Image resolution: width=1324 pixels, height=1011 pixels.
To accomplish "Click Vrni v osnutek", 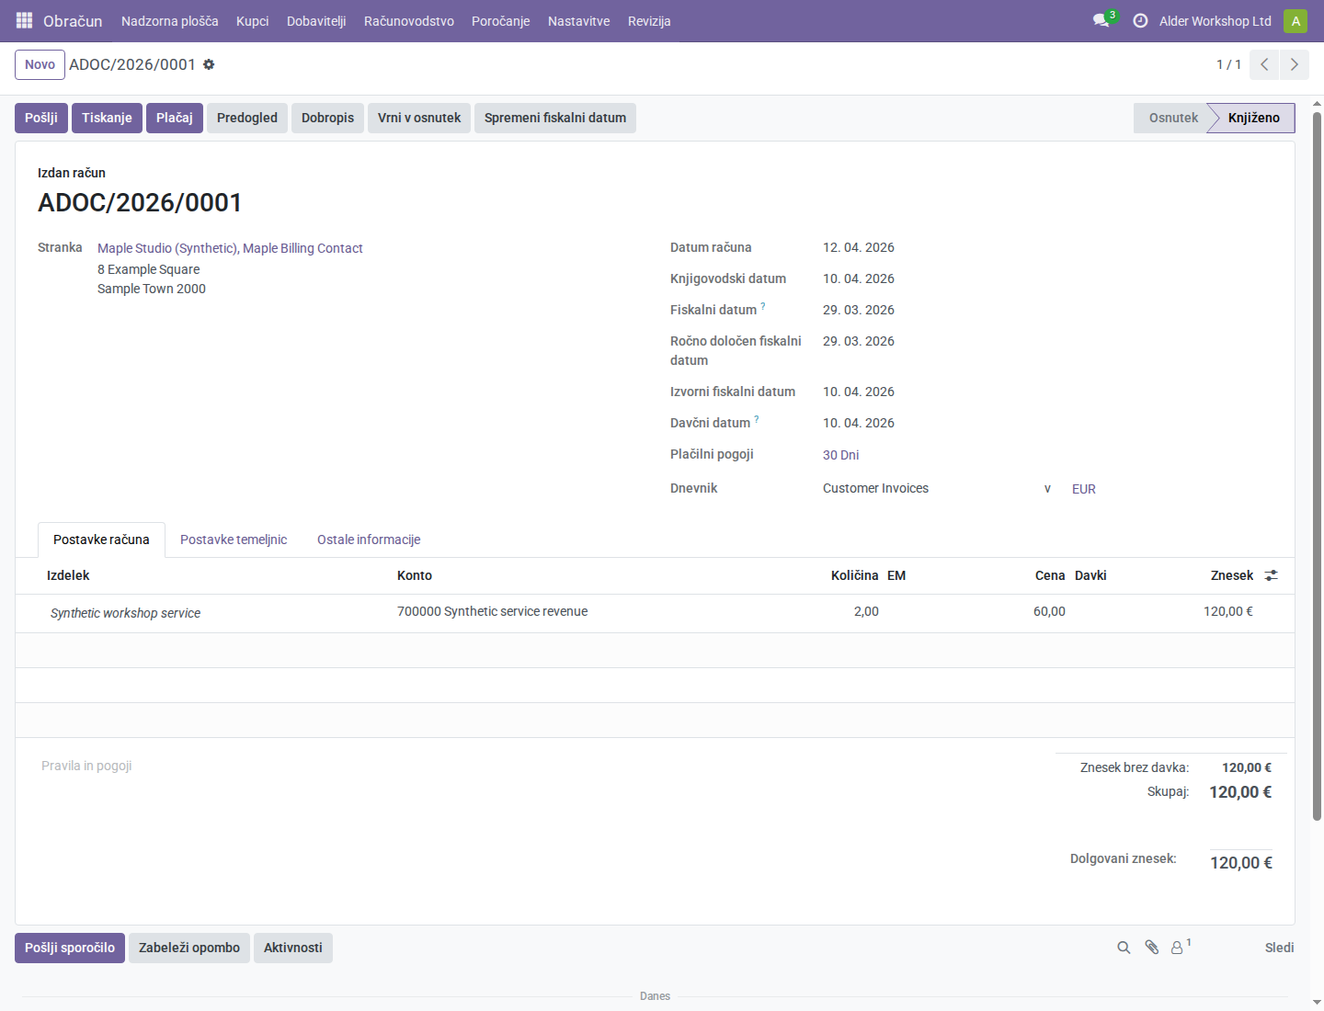I will pyautogui.click(x=419, y=118).
